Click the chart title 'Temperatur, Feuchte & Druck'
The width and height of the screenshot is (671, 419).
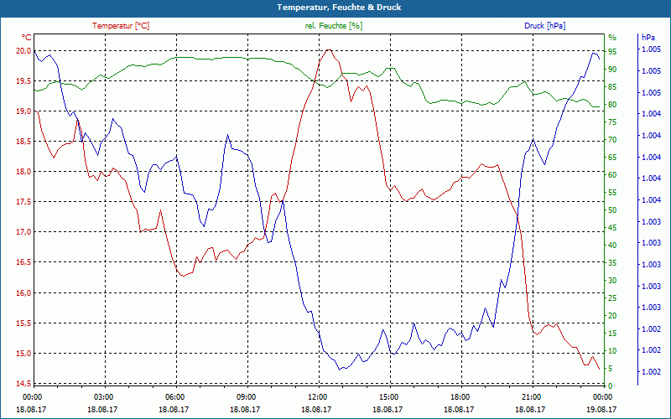(x=339, y=8)
